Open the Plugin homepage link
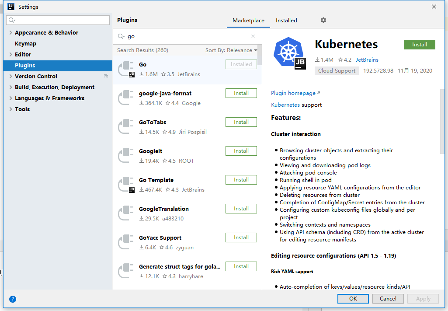448x311 pixels. pos(295,93)
